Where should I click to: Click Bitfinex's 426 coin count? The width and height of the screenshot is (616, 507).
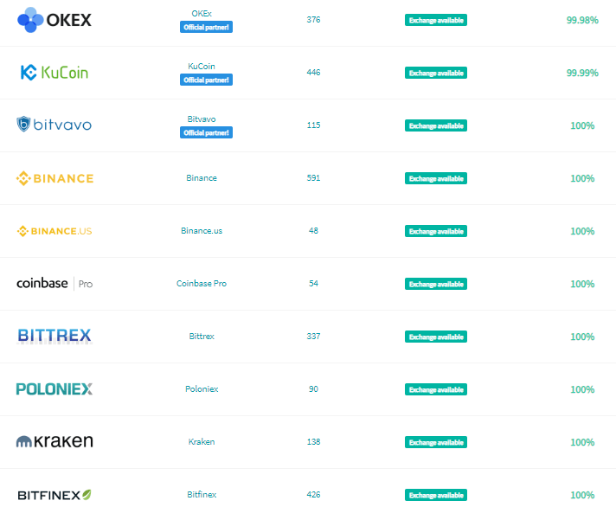(313, 494)
